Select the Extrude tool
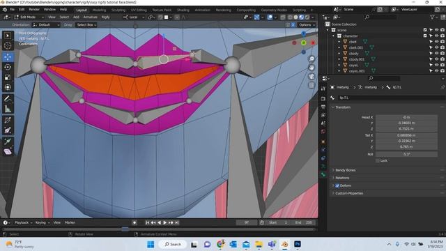 [8, 142]
